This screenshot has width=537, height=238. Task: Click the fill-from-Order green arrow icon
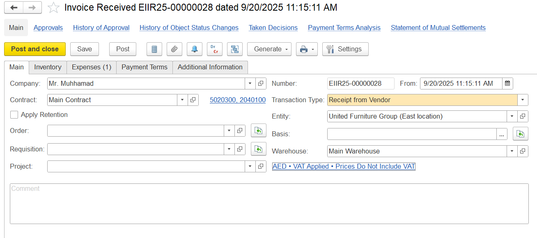point(258,130)
